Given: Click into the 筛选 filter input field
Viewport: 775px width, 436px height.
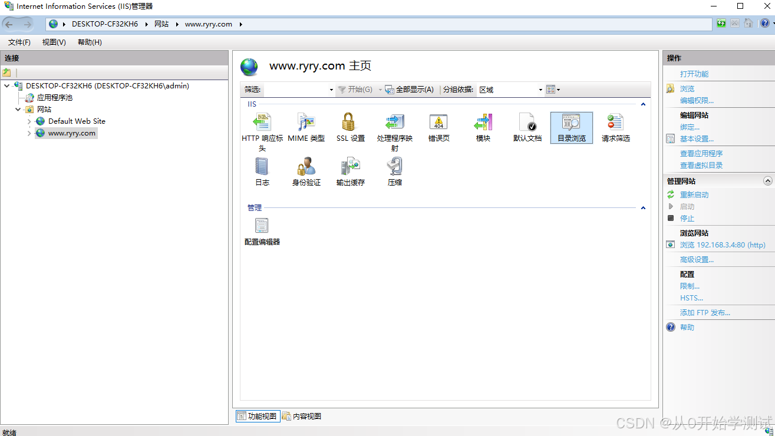Looking at the screenshot, I should [296, 90].
